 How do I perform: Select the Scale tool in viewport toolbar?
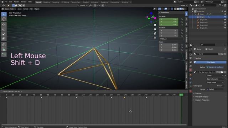(x=4, y=34)
